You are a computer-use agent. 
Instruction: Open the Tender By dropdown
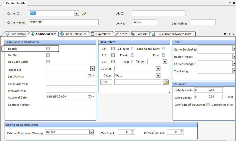coord(92,69)
